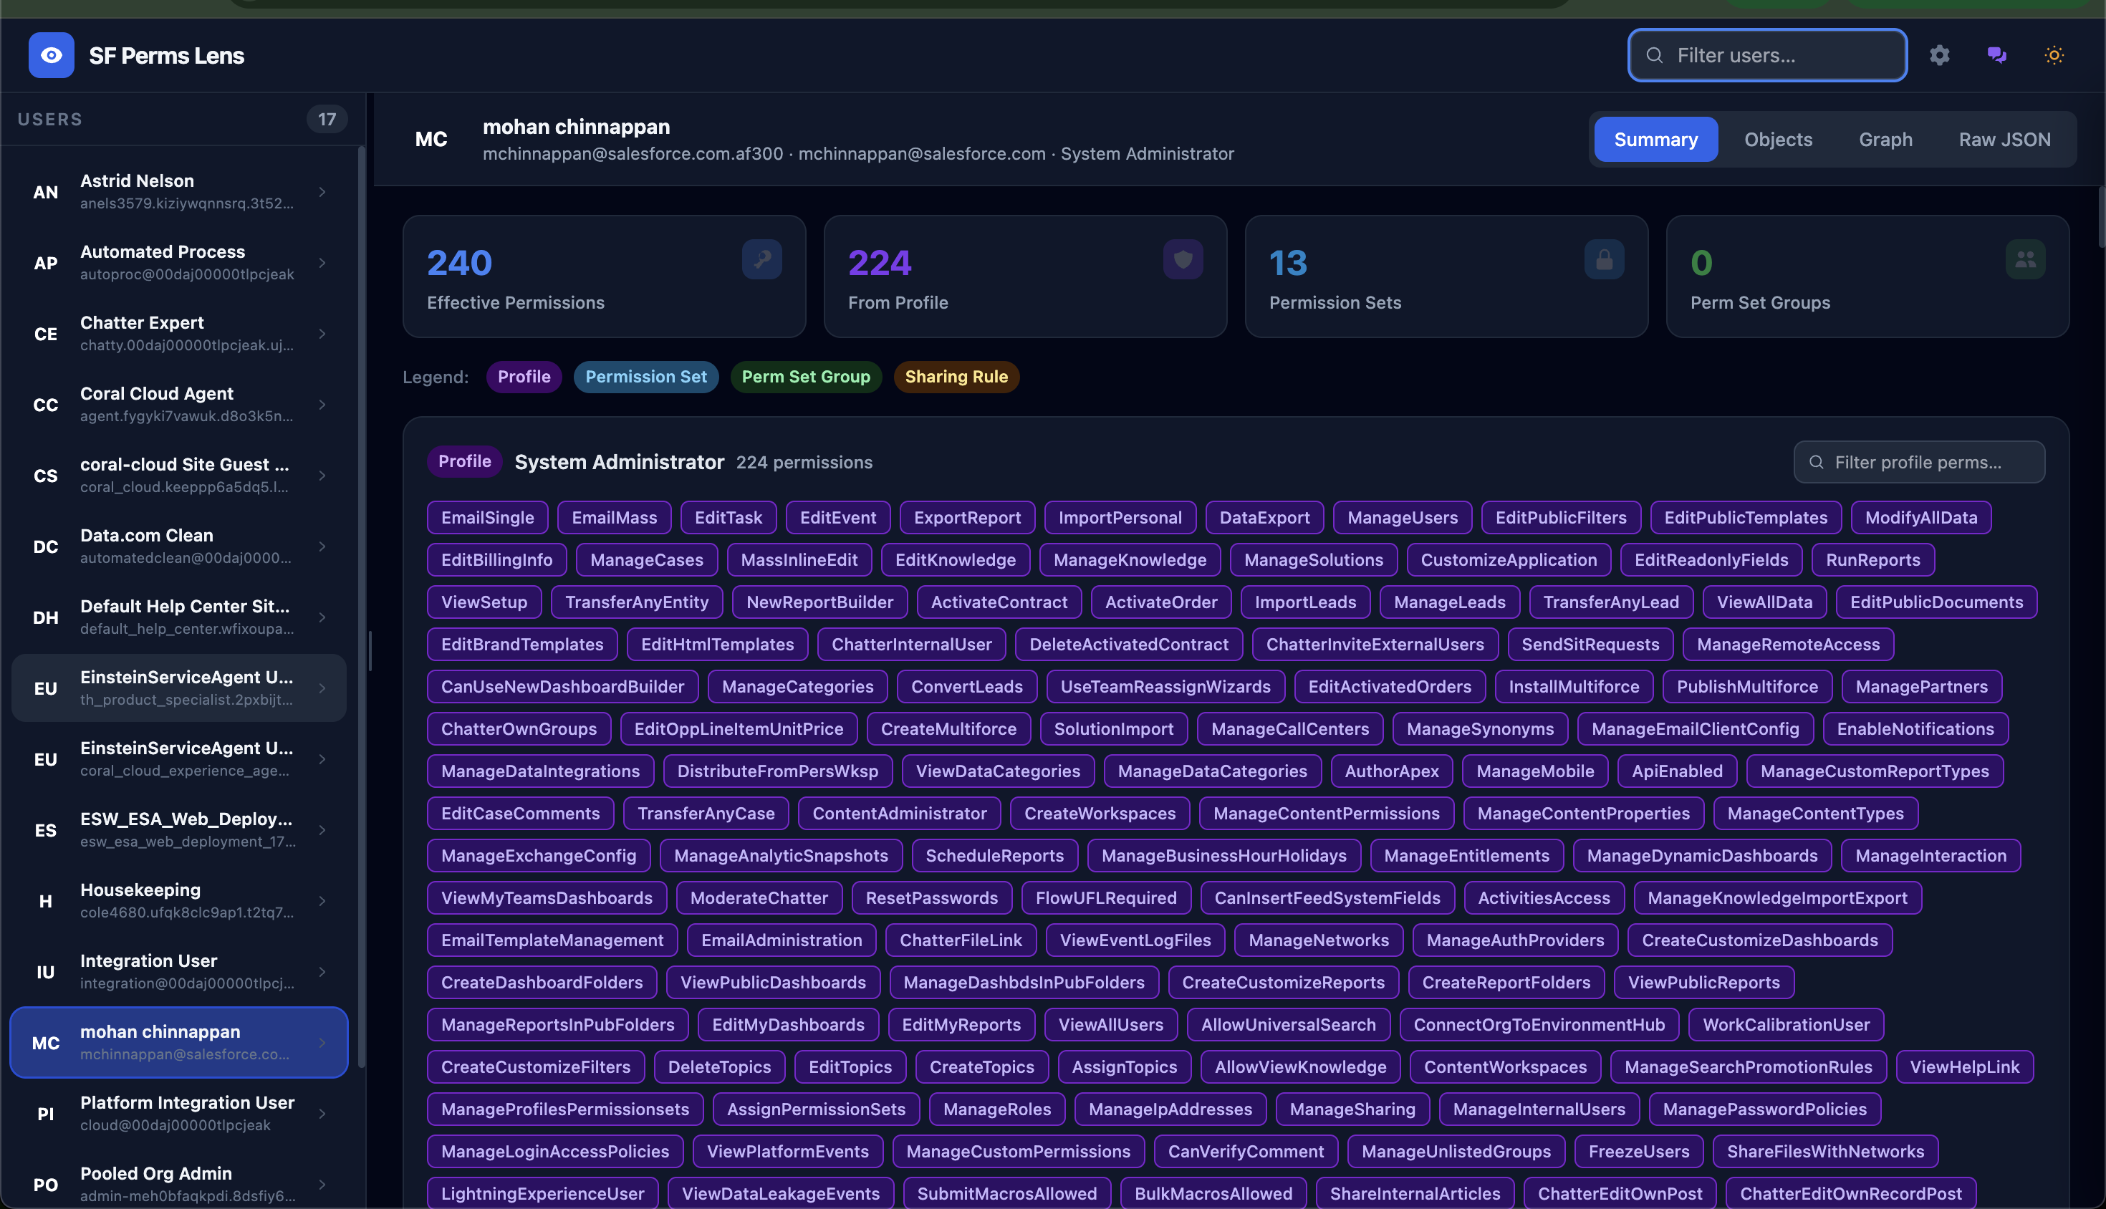The width and height of the screenshot is (2106, 1209).
Task: Click the AssignPermissionSets permission chip
Action: pyautogui.click(x=817, y=1109)
